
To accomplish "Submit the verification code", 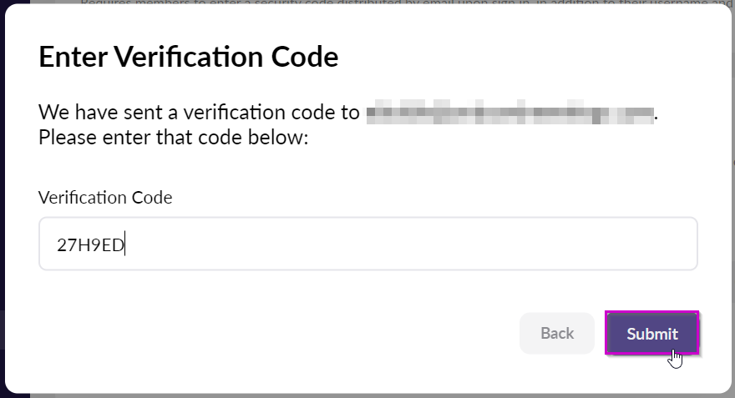I will [x=651, y=333].
